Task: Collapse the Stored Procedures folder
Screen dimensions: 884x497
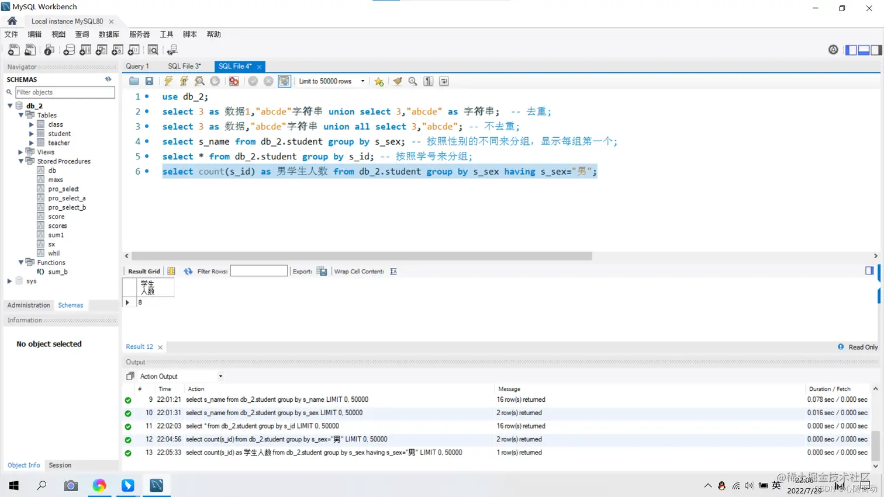Action: [21, 161]
